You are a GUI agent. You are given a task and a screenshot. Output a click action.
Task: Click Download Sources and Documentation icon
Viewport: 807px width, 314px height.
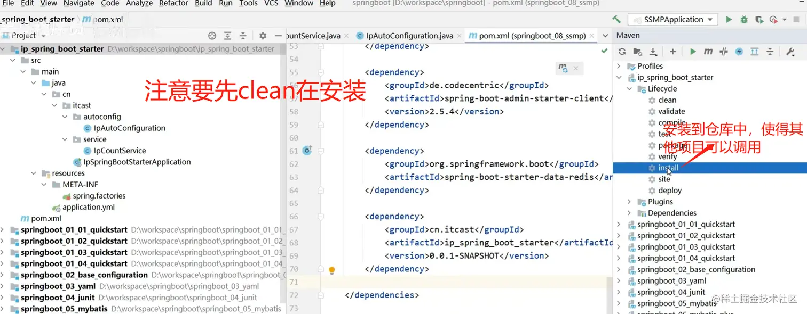click(653, 52)
